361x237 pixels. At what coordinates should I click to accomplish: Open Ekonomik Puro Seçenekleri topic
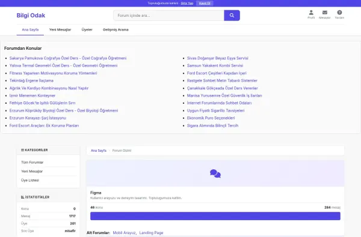(211, 118)
